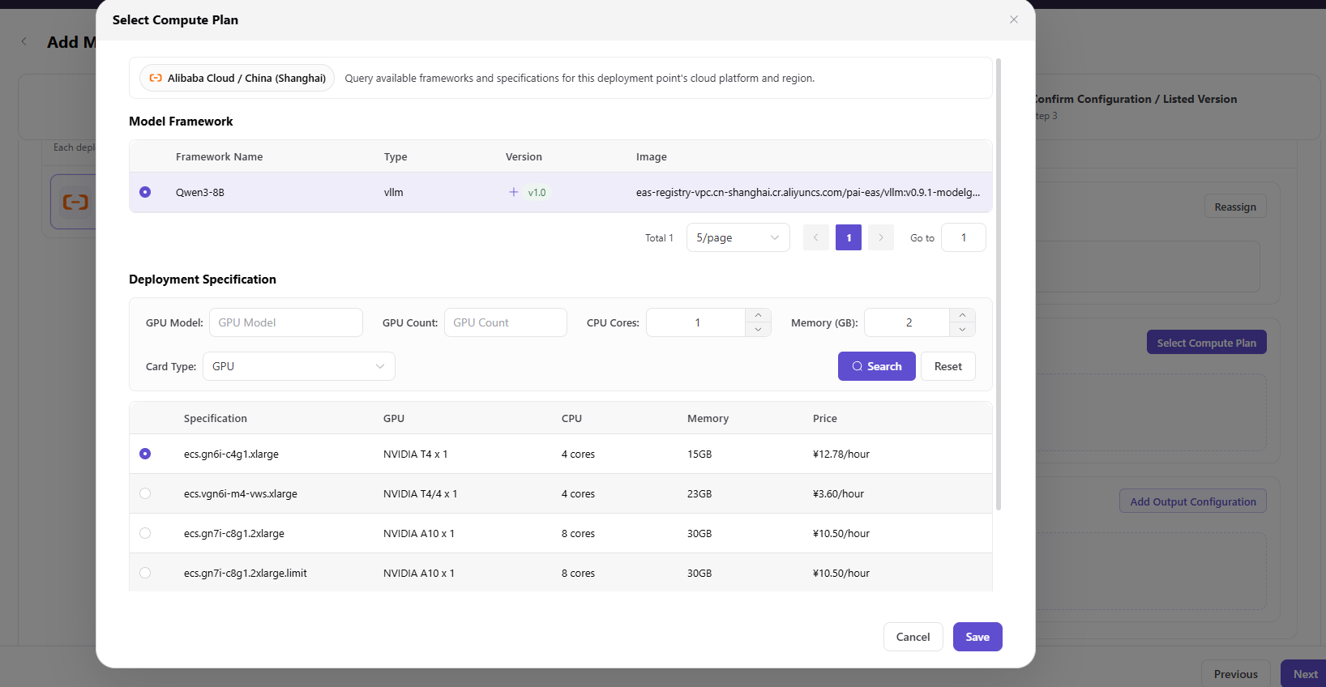The width and height of the screenshot is (1326, 687).
Task: Click the 23GB memory cell
Action: click(x=699, y=493)
